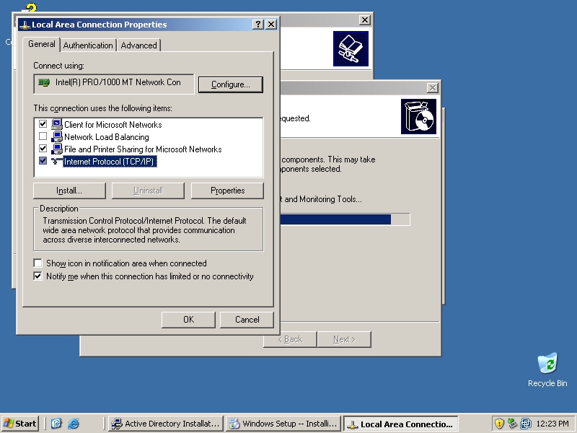Image resolution: width=577 pixels, height=433 pixels.
Task: Click the Active Directory wizard book icon
Action: 351,49
